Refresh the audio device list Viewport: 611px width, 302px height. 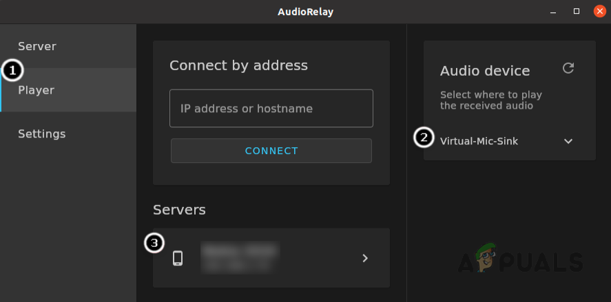pos(568,68)
